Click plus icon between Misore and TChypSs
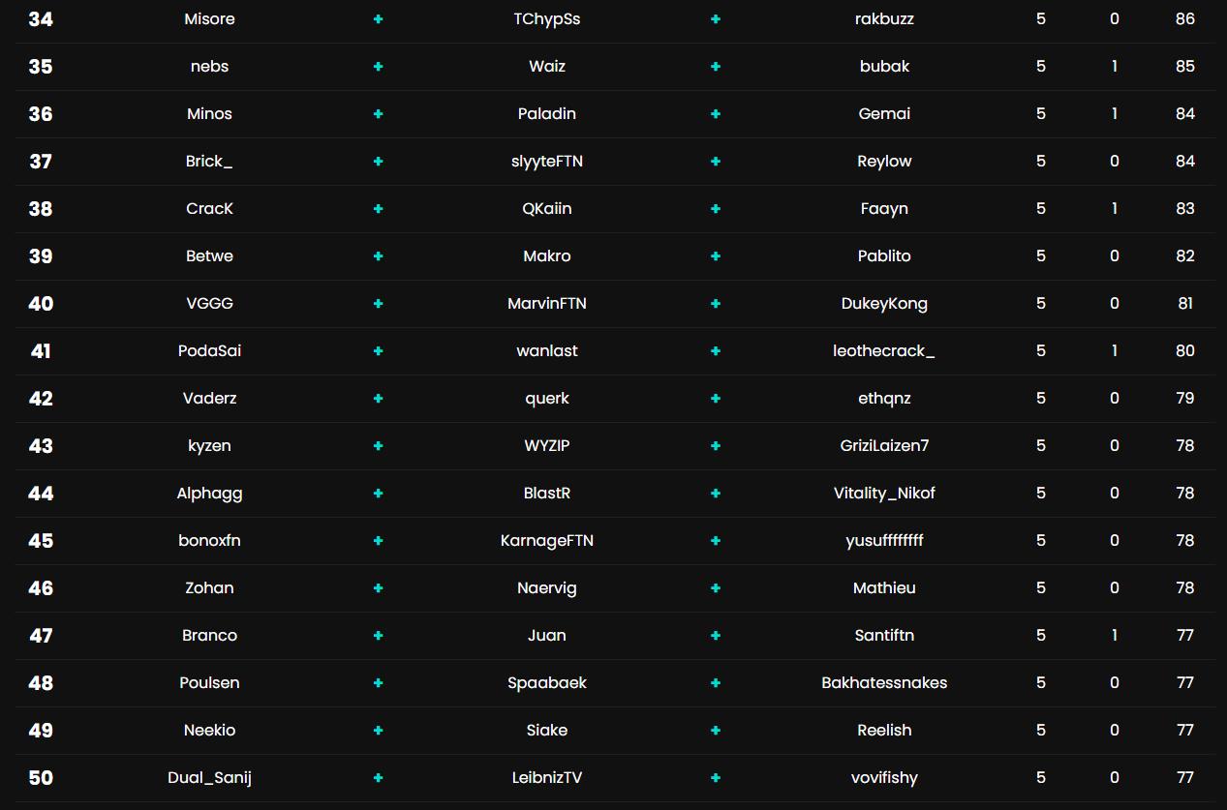Viewport: 1227px width, 810px height. [378, 19]
